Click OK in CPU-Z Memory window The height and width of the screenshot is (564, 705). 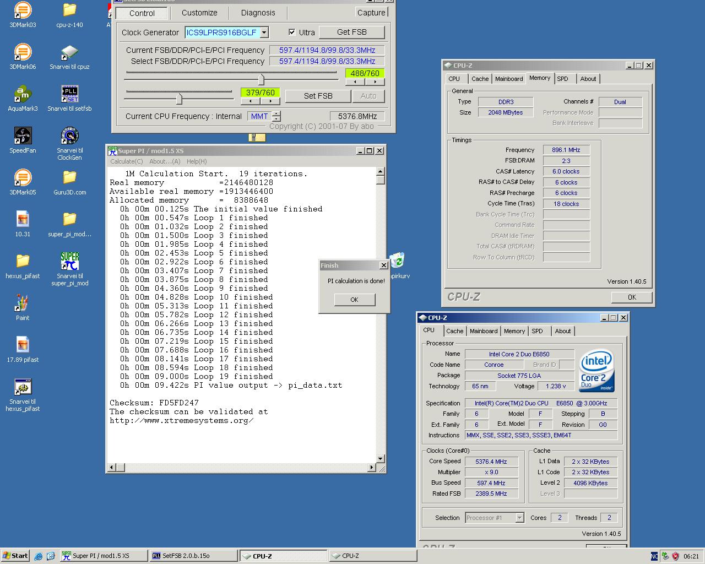632,297
